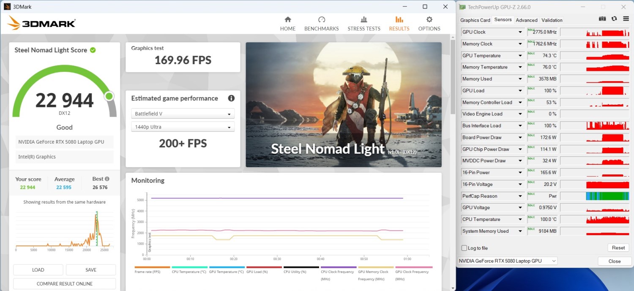This screenshot has height=291, width=634.
Task: Click the Close button in GPU-Z
Action: click(615, 261)
